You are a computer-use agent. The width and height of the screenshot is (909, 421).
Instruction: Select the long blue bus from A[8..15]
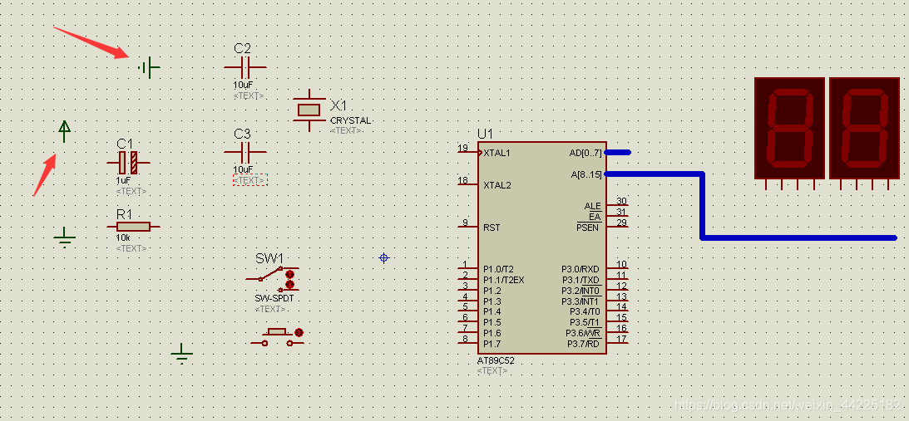pyautogui.click(x=703, y=206)
